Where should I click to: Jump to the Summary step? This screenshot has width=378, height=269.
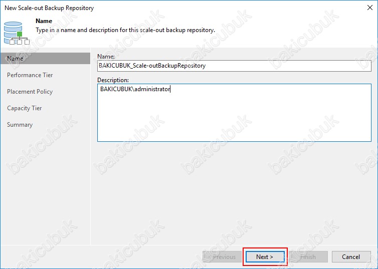point(20,125)
